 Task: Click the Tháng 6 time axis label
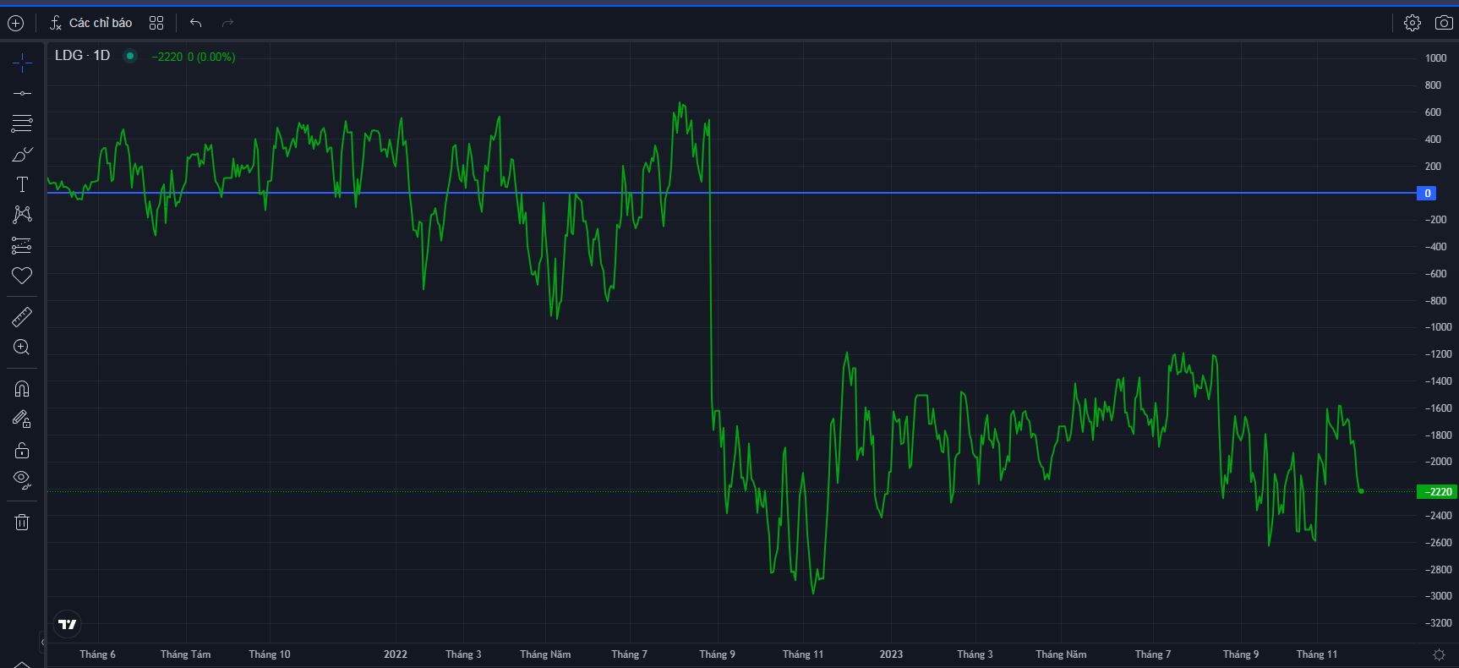[x=98, y=654]
